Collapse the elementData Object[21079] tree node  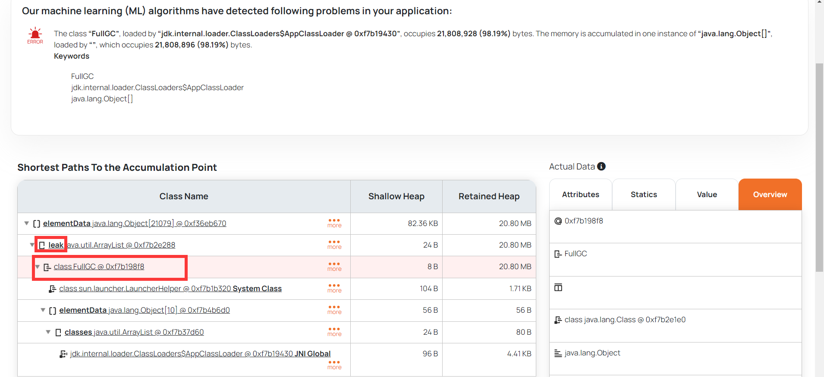click(27, 223)
